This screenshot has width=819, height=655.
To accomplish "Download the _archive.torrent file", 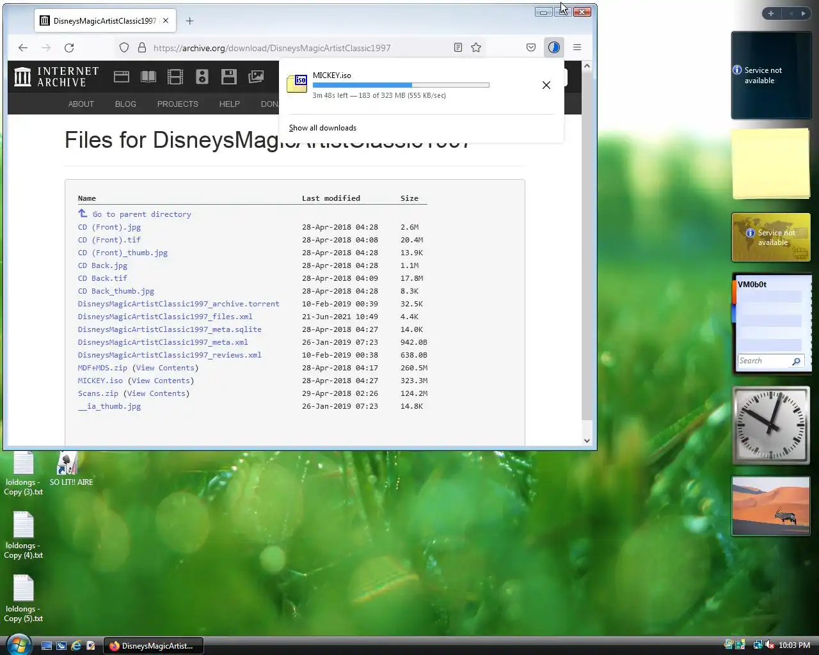I will (179, 304).
